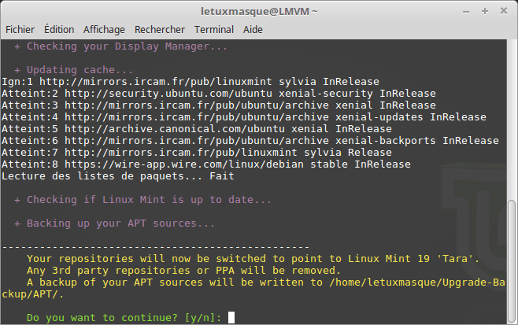The width and height of the screenshot is (518, 325).
Task: Open the Aide help menu
Action: (253, 29)
